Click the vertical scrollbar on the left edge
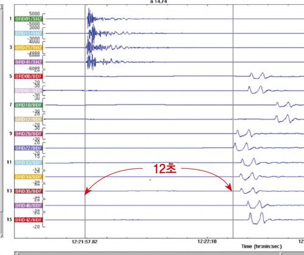 2,121
